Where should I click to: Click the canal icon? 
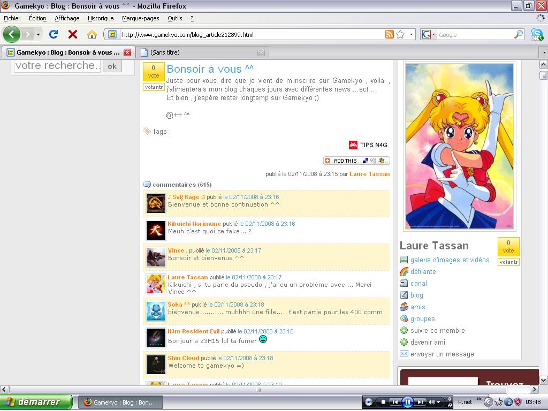pos(404,283)
